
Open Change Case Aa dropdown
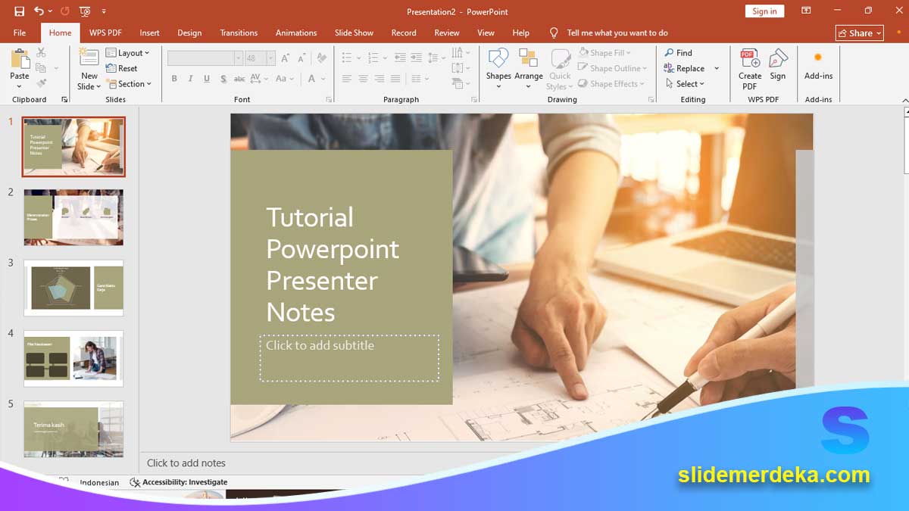[285, 79]
